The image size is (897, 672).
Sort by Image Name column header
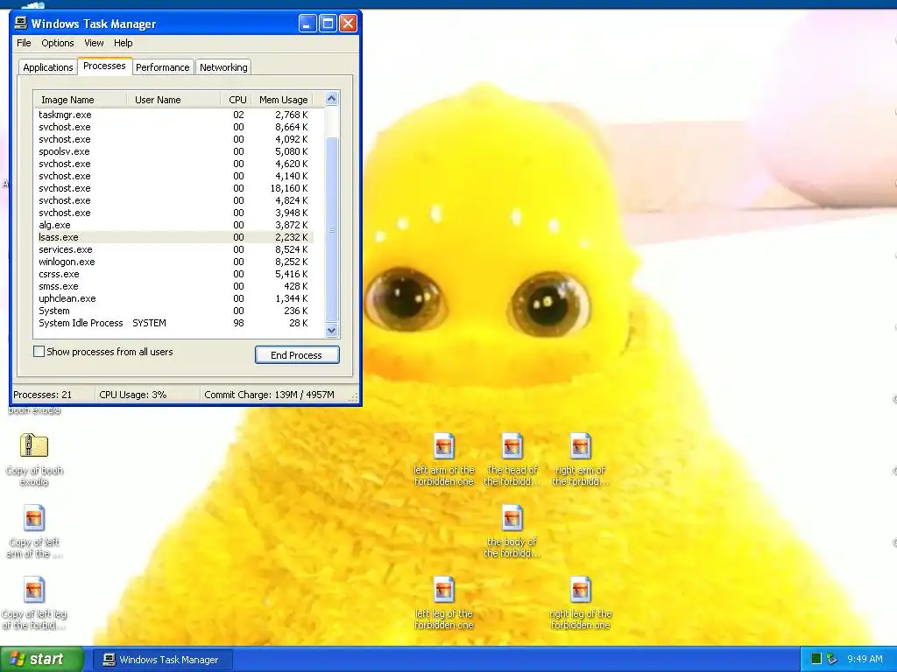click(x=80, y=100)
